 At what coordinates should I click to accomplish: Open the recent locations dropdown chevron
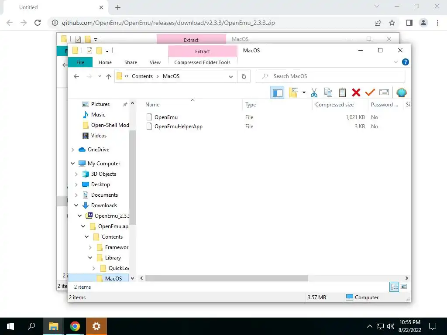(x=100, y=76)
